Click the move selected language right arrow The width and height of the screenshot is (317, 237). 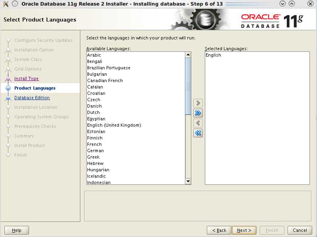coord(198,103)
